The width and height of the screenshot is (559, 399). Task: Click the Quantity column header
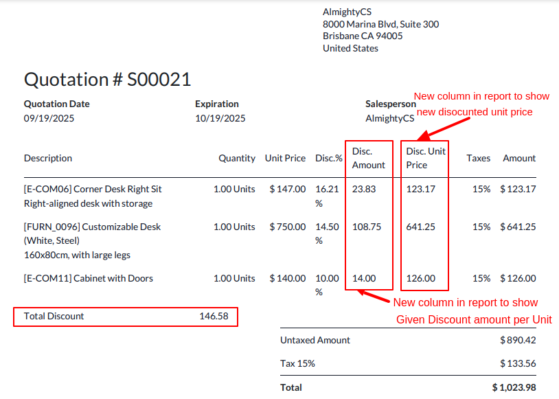237,158
